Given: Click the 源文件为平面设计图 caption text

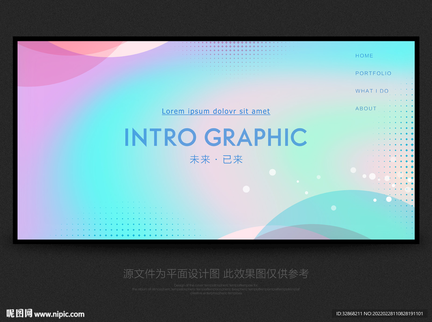Looking at the screenshot, I should (171, 274).
